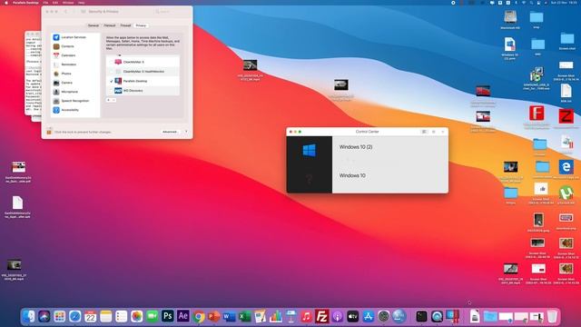Open the Apple menu
Screen dimensions: 581x327
(6, 3)
